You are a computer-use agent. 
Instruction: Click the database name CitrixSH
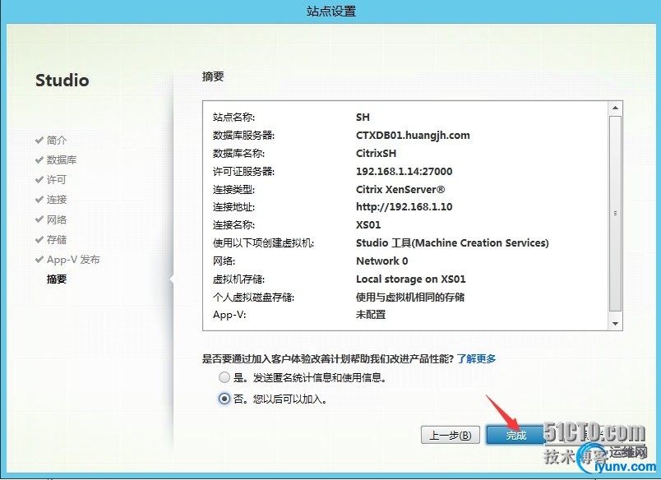click(376, 153)
